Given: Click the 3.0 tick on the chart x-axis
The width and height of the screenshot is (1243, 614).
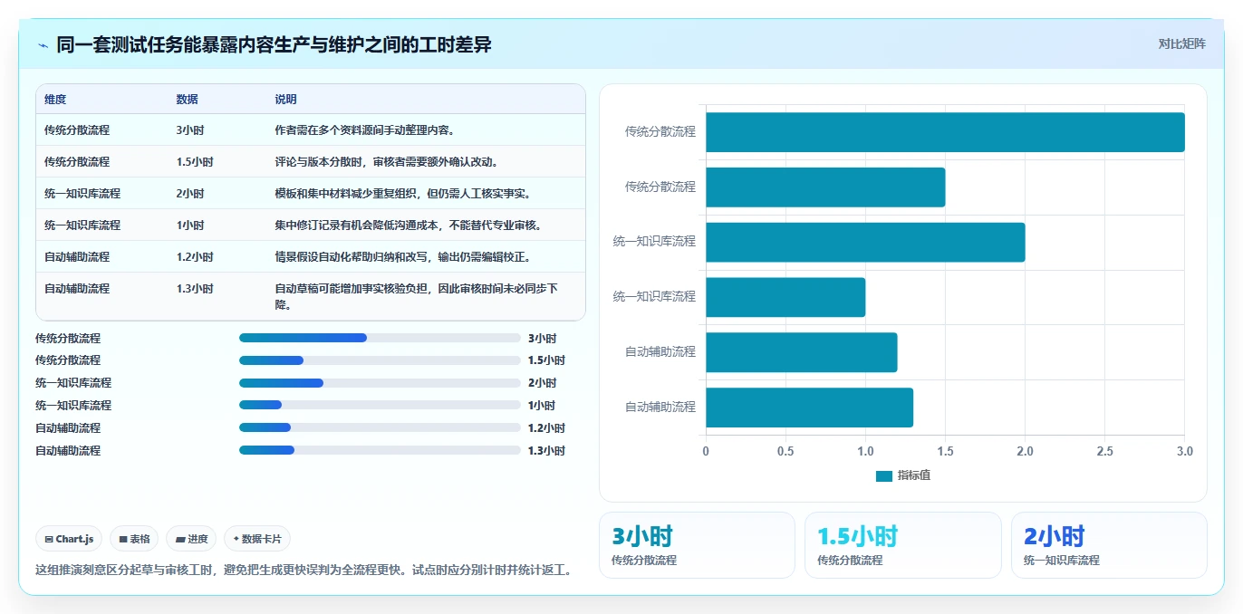Looking at the screenshot, I should click(1184, 451).
